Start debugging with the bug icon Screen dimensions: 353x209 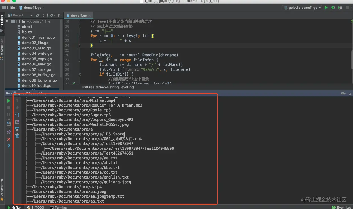333,8
